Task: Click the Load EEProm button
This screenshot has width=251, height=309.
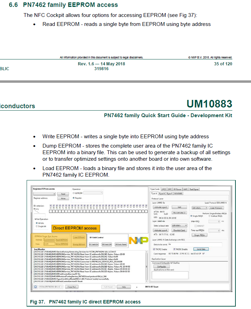Action: 79,237
